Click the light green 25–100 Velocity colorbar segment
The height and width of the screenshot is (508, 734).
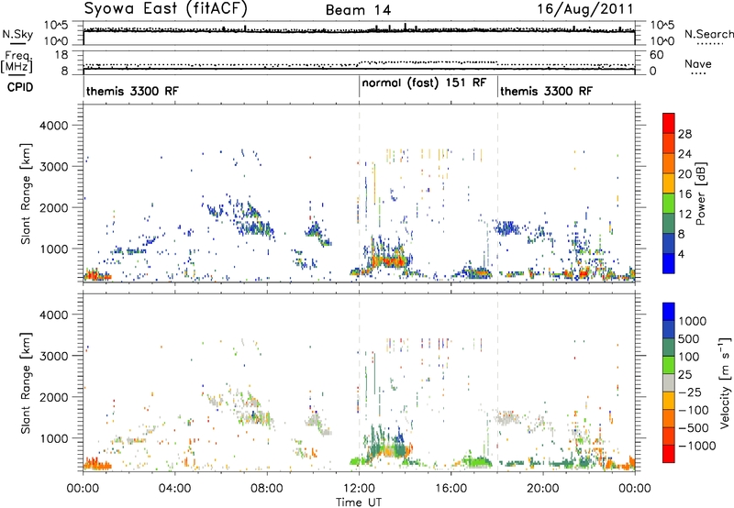669,365
